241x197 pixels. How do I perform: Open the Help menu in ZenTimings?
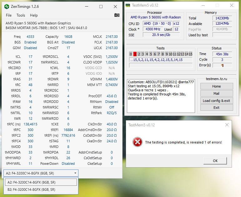pyautogui.click(x=34, y=15)
